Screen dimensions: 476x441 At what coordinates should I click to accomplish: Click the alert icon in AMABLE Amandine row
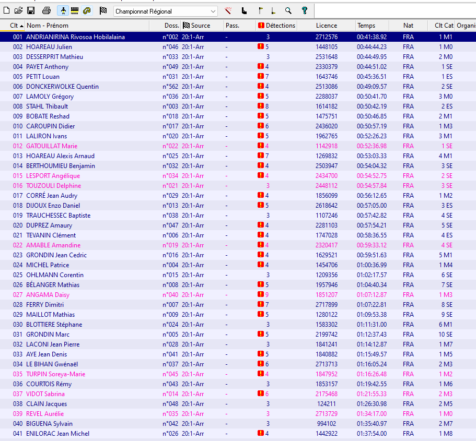pos(260,245)
